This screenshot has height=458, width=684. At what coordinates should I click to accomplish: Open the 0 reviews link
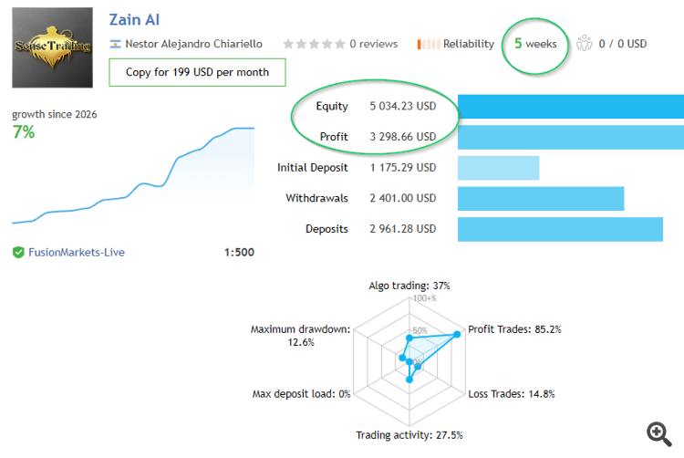click(374, 44)
